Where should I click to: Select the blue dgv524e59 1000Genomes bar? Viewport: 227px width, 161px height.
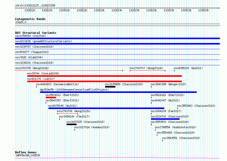click(x=118, y=92)
